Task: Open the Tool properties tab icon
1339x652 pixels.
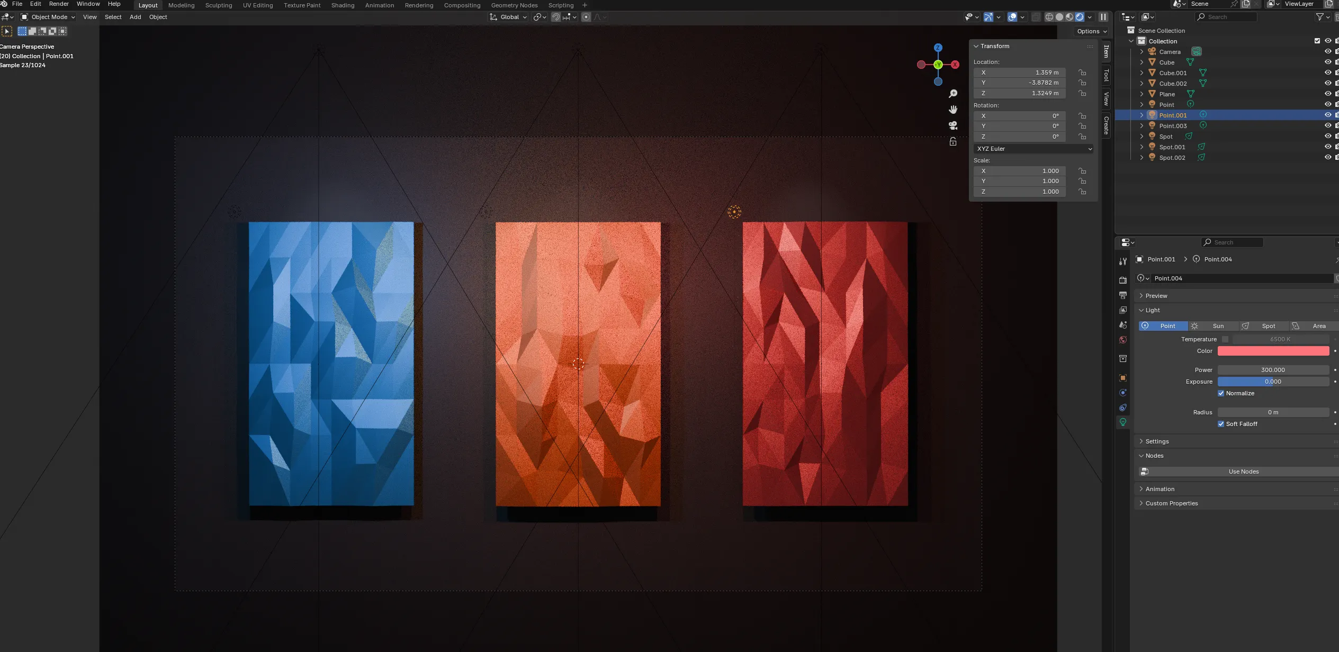Action: tap(1122, 261)
